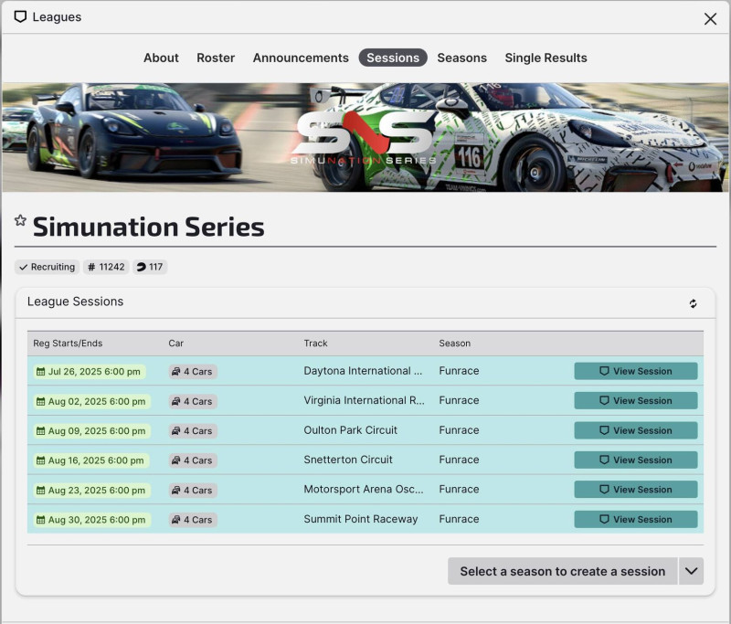The height and width of the screenshot is (624, 731).
Task: View Session for Oulton Park Circuit
Action: pos(635,430)
